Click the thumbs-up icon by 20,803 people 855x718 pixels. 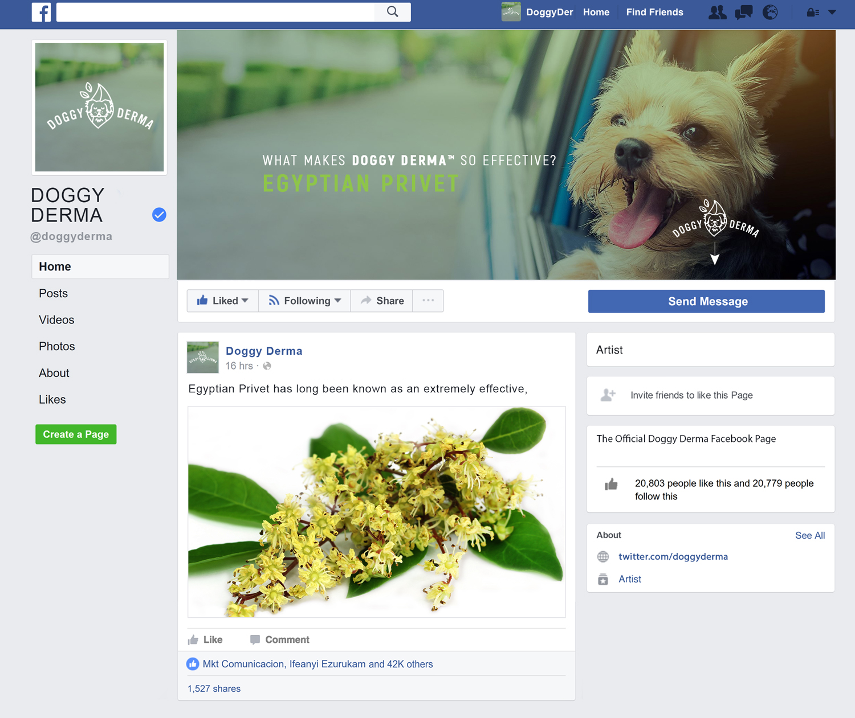(x=611, y=485)
